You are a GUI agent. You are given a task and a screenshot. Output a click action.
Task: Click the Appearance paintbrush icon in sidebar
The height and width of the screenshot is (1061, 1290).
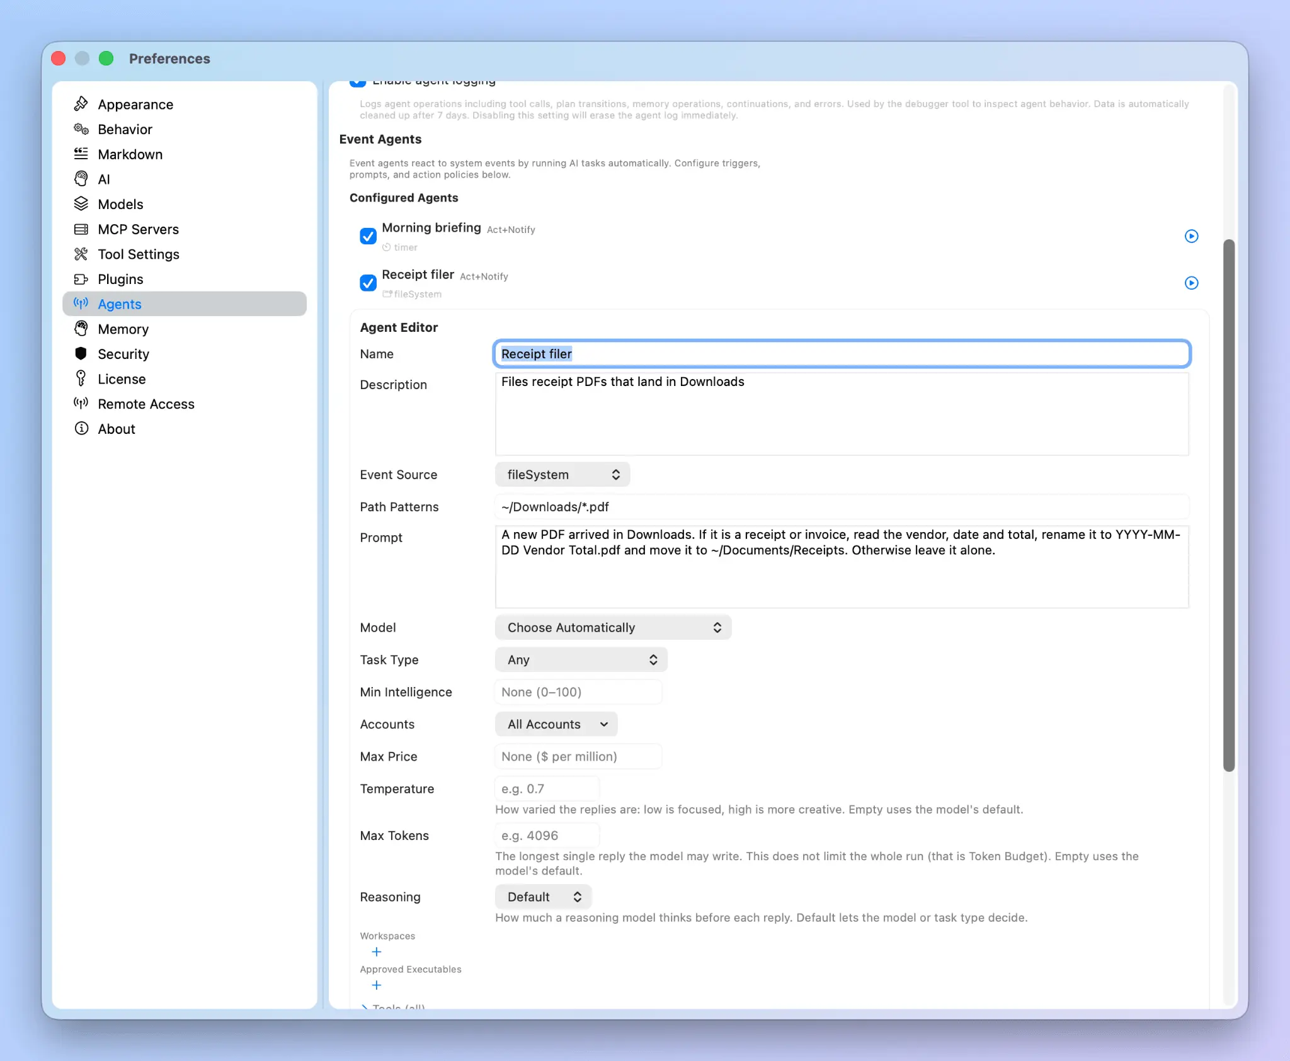(81, 104)
